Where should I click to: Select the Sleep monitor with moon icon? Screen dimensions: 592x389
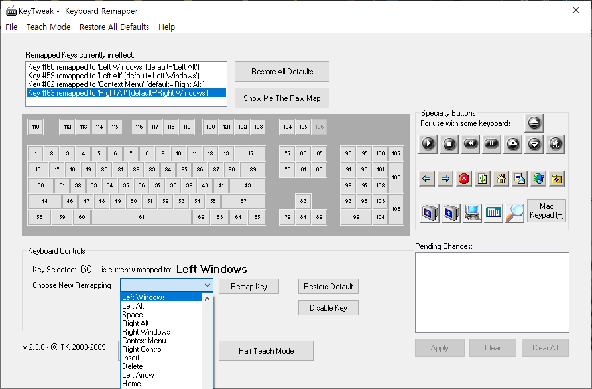(x=430, y=213)
